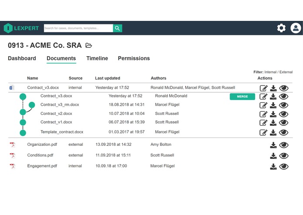Download Contract_v1.docx

[273, 123]
